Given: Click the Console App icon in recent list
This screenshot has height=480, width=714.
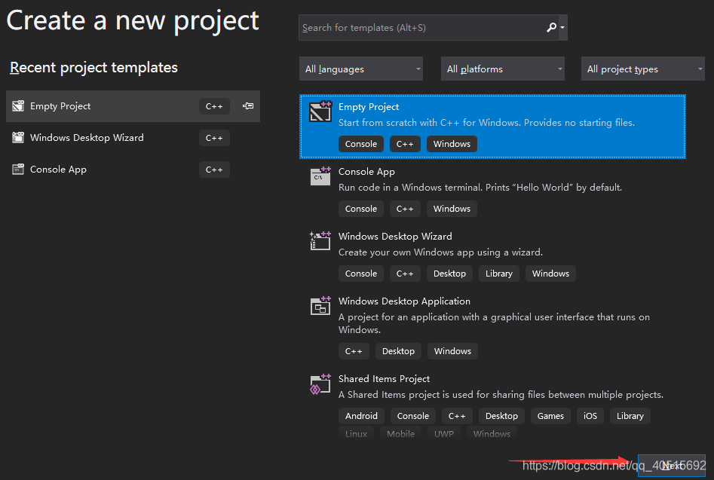Looking at the screenshot, I should click(x=18, y=170).
